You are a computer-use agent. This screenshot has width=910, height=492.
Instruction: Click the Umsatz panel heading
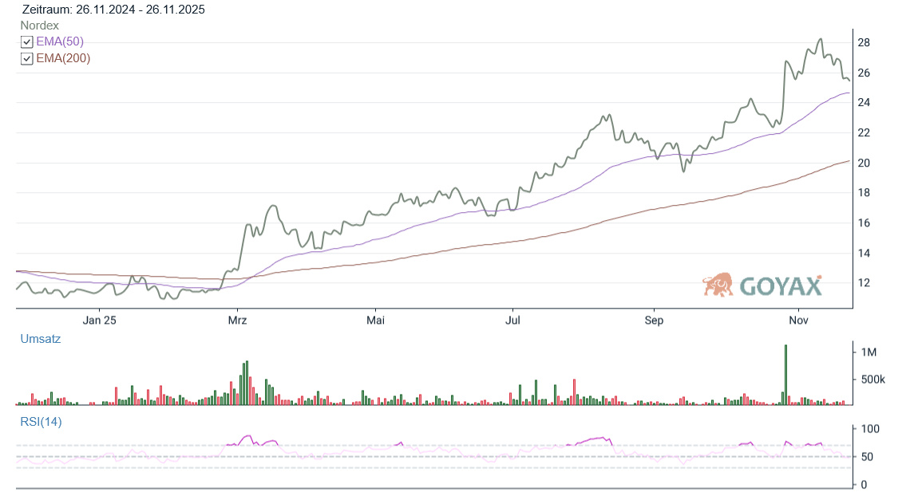[41, 338]
